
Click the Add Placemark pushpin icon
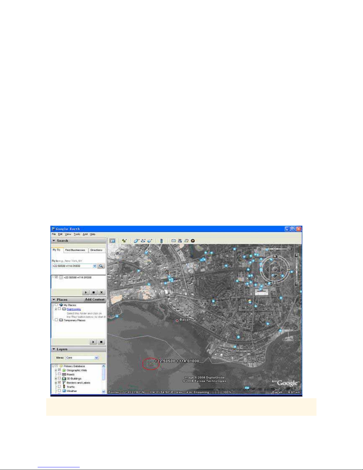[x=124, y=241]
